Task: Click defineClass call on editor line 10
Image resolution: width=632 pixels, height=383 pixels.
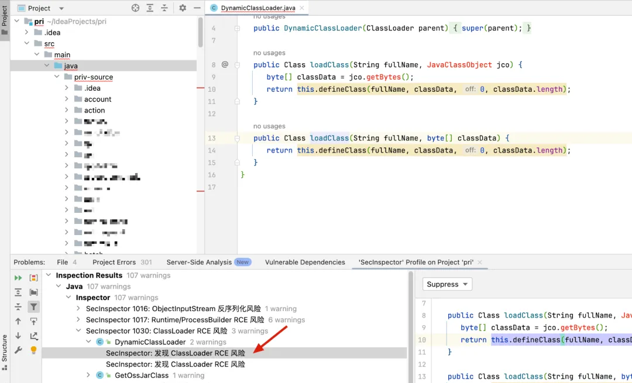Action: 342,89
